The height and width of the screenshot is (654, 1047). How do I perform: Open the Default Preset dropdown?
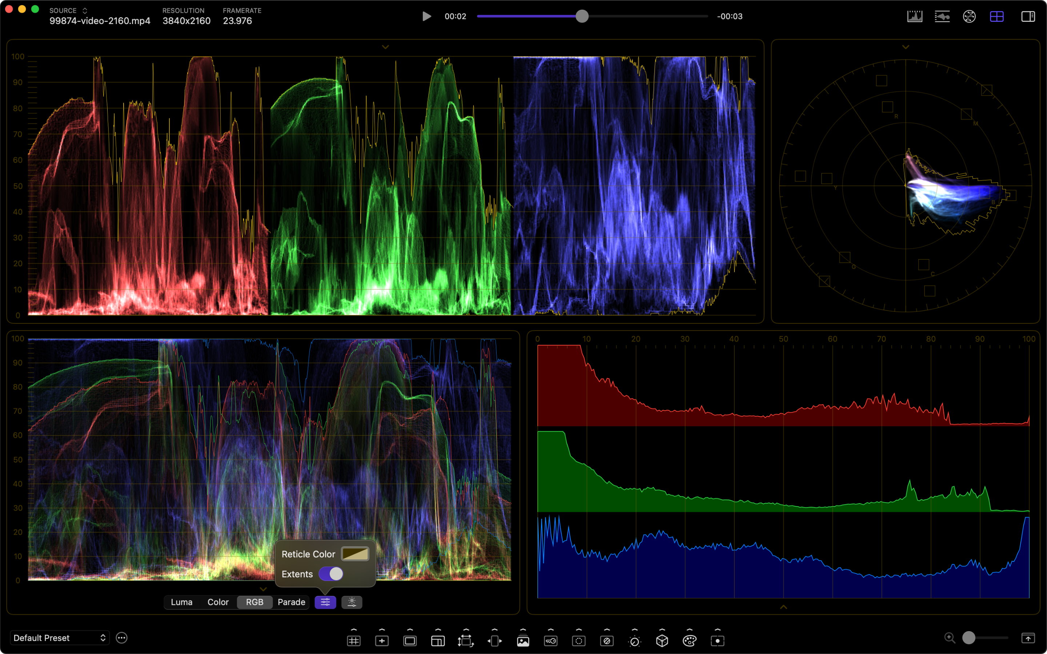coord(60,638)
